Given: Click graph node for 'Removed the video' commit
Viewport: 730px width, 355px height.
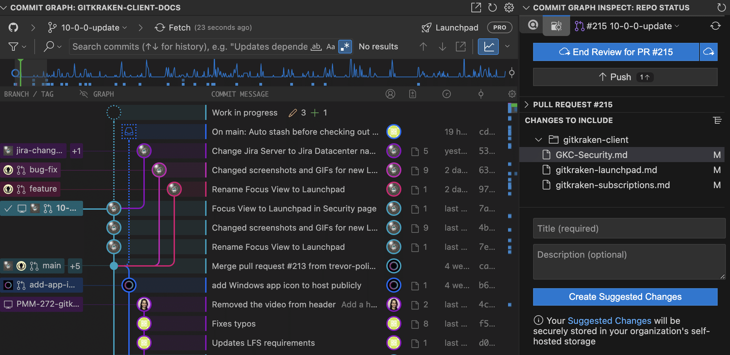Looking at the screenshot, I should 144,304.
